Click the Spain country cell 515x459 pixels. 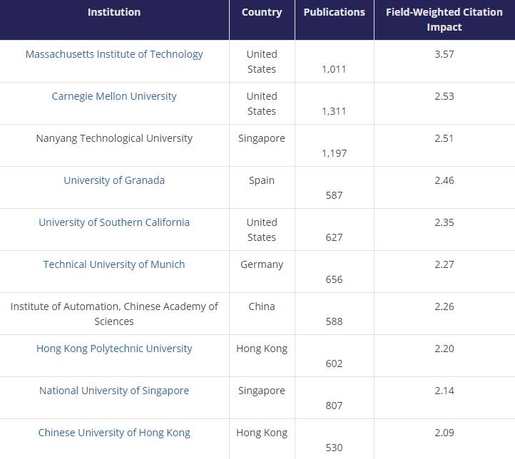point(262,180)
